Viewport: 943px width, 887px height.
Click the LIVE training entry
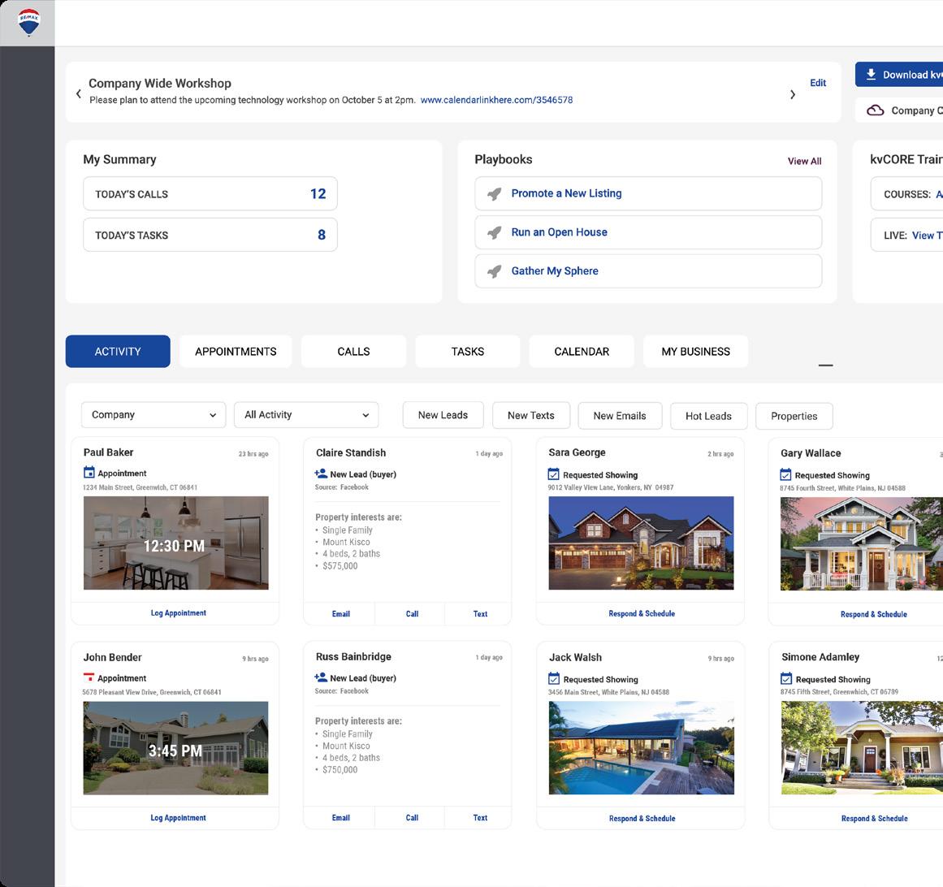[907, 235]
